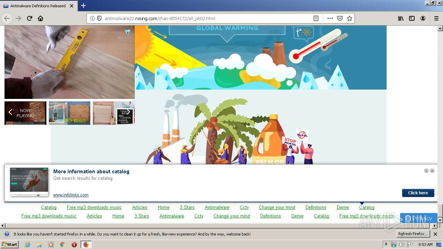Image resolution: width=443 pixels, height=249 pixels.
Task: Open Opera from taskbar
Action: 74,245
